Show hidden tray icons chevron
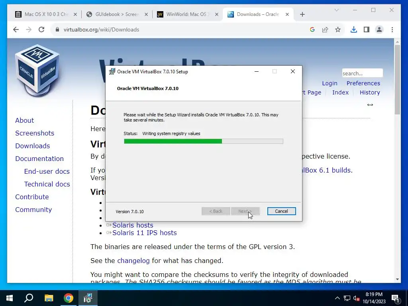 click(337, 298)
